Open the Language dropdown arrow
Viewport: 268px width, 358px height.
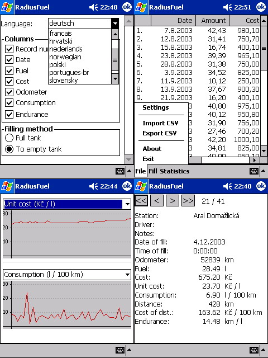[115, 23]
